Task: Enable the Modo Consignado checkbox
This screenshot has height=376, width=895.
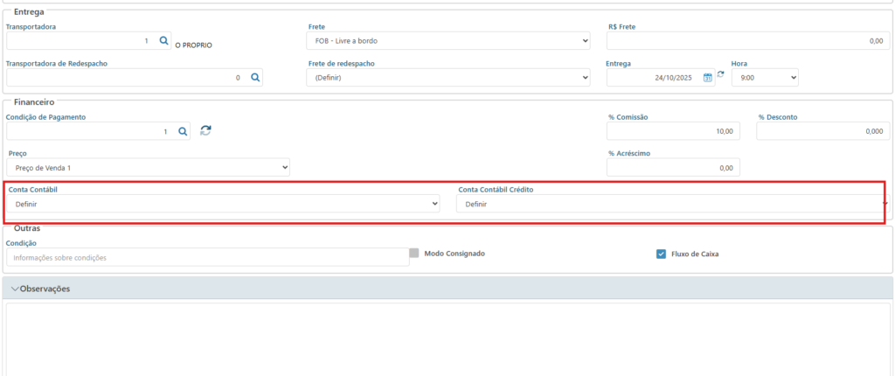Action: pos(414,254)
